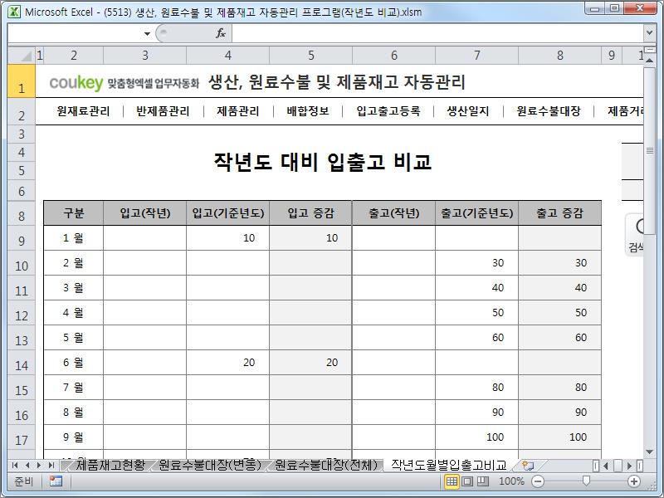Switch to the 원료수불대장(변동) sheet tab
Image resolution: width=664 pixels, height=498 pixels.
[x=210, y=466]
